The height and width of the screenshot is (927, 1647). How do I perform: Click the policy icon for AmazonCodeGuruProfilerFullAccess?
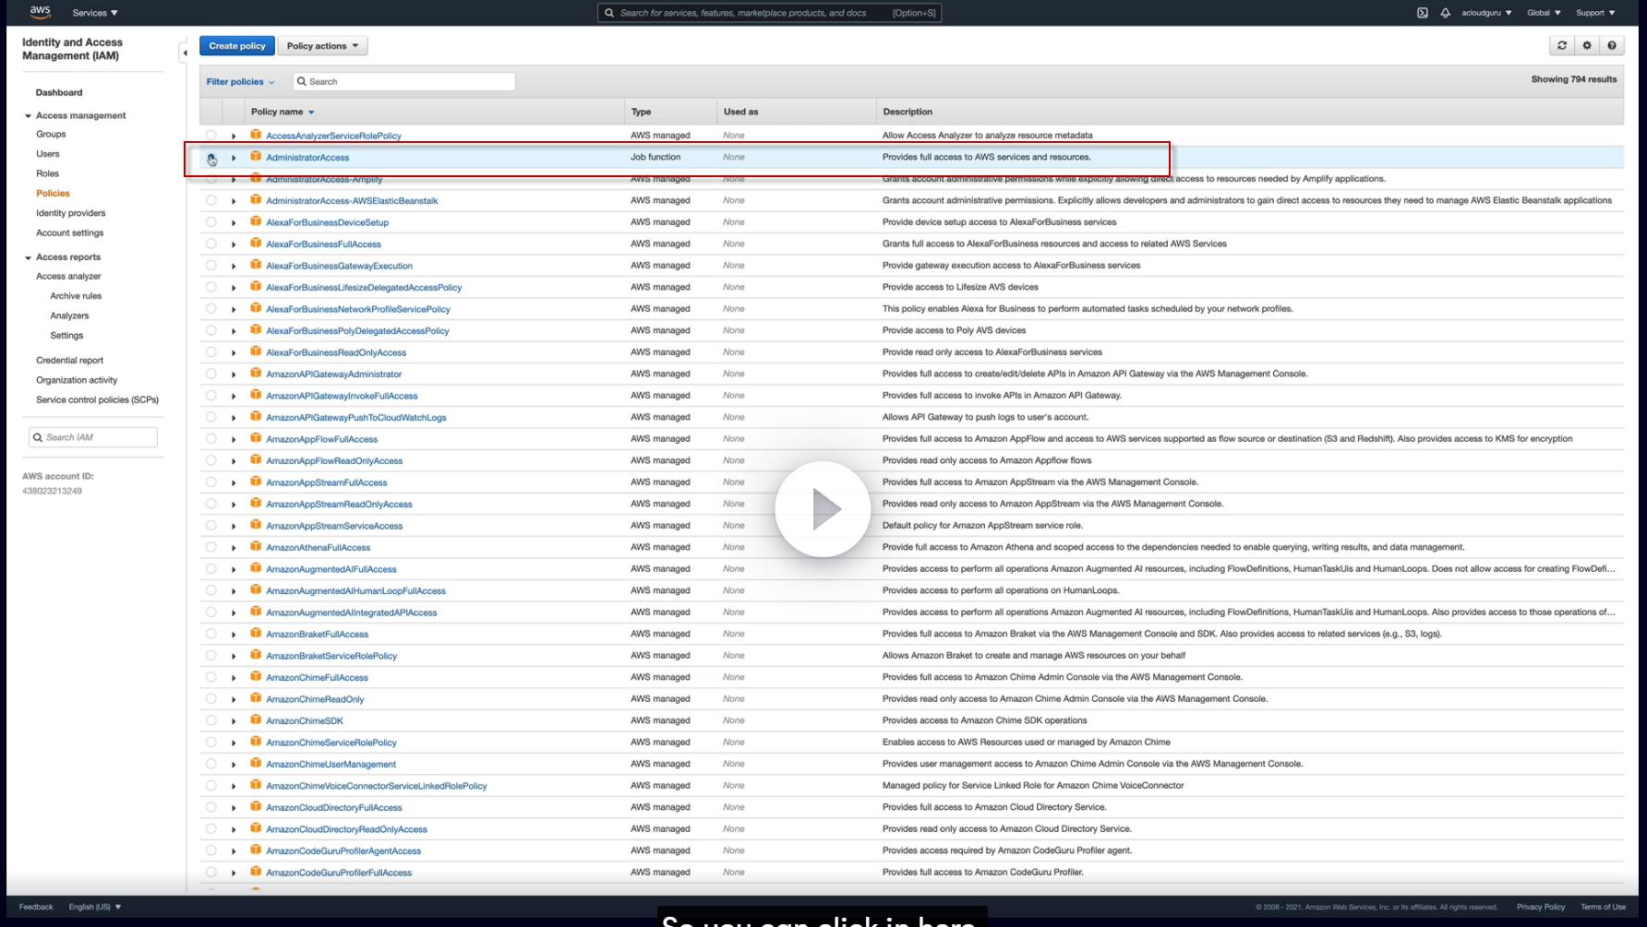256,872
